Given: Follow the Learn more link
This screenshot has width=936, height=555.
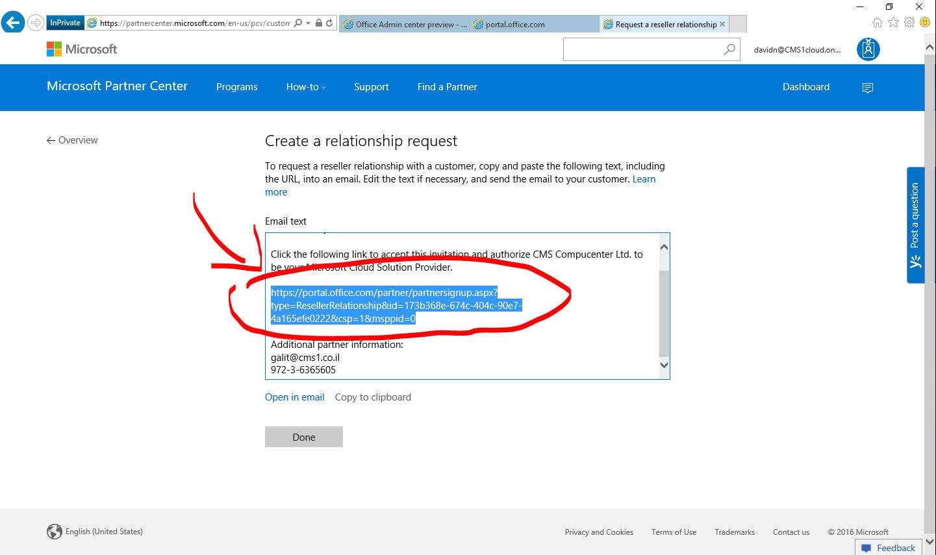Looking at the screenshot, I should [x=644, y=179].
